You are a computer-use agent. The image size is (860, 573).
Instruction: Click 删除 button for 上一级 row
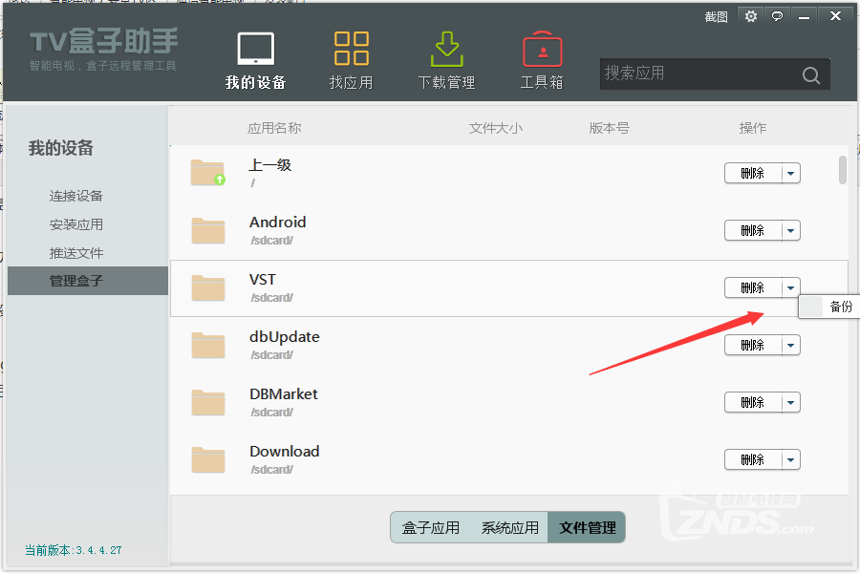click(x=753, y=173)
